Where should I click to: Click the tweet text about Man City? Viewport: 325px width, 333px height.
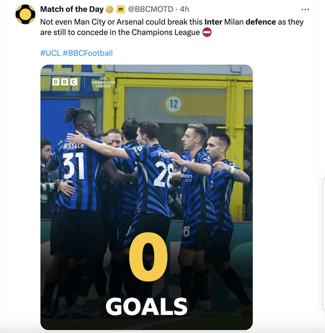[x=172, y=27]
